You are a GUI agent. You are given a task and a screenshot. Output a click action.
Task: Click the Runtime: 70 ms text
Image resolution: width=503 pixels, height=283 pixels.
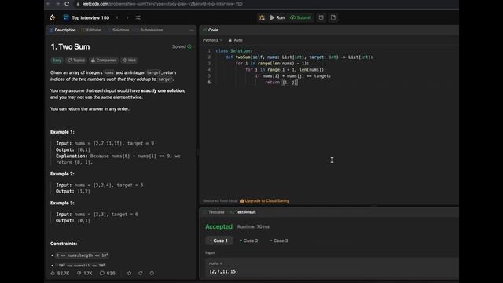point(253,227)
